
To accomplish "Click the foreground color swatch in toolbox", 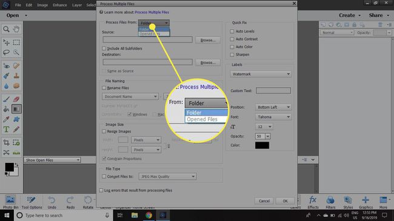I will 9,167.
